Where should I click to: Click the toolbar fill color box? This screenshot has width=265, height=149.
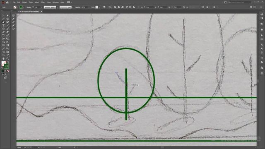[3, 63]
